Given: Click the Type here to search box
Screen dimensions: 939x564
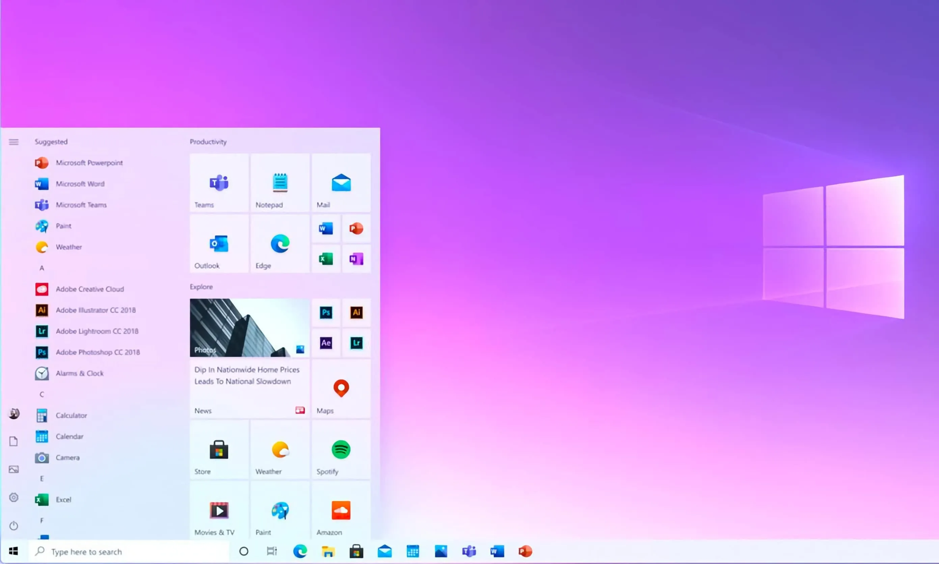Looking at the screenshot, I should [x=129, y=552].
